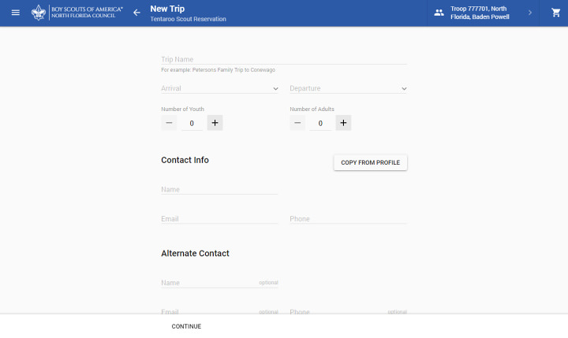Screen dimensions: 568x338
Task: Click the CONTINUE button
Action: 186,326
